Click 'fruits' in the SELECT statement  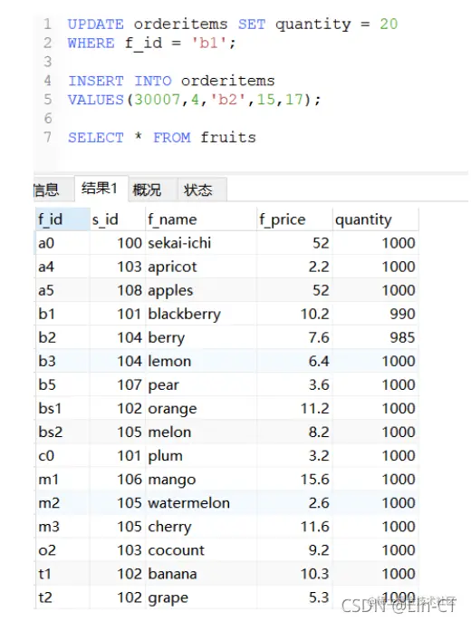(x=228, y=138)
